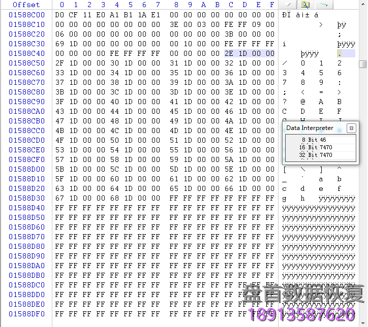Select the 8 Bit value 46
Screen dimensions: 368x327
click(323, 140)
